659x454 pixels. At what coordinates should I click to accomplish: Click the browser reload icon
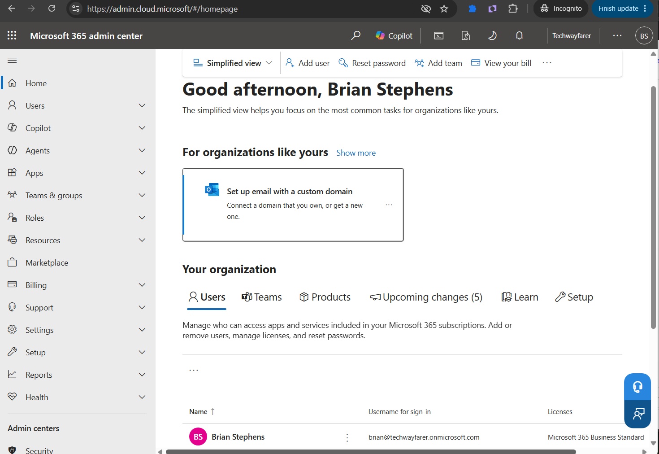52,9
